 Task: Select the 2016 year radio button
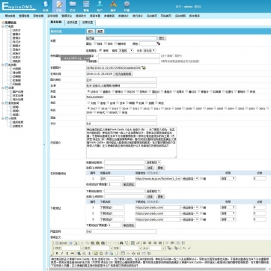(x=100, y=109)
